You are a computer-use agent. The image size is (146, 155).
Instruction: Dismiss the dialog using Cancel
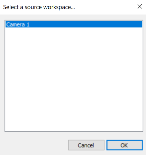[86, 145]
